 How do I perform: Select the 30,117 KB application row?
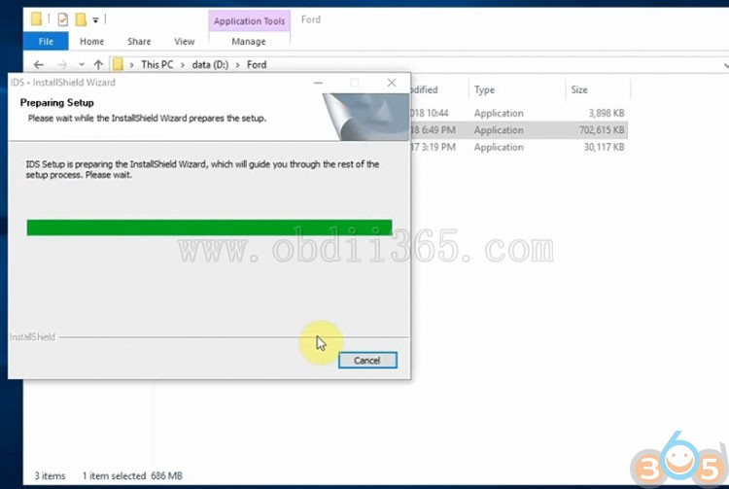coord(518,147)
